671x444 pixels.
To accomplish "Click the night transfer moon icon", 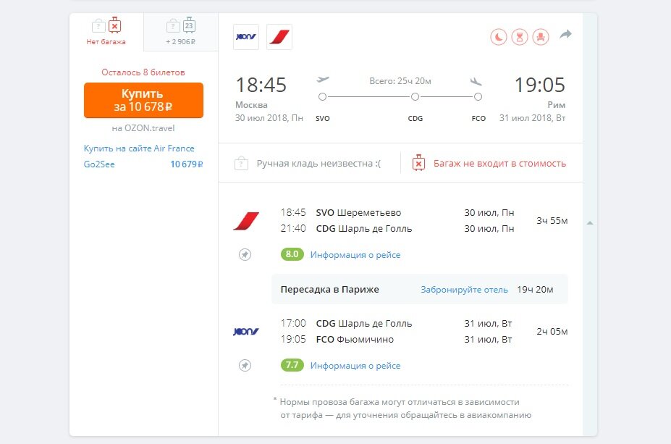I will (x=498, y=37).
